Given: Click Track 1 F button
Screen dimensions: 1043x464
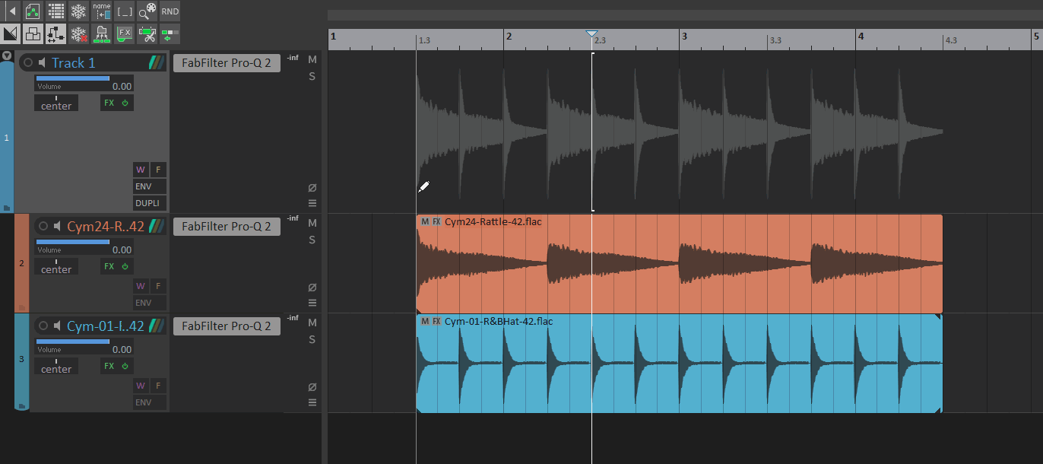Looking at the screenshot, I should click(158, 170).
